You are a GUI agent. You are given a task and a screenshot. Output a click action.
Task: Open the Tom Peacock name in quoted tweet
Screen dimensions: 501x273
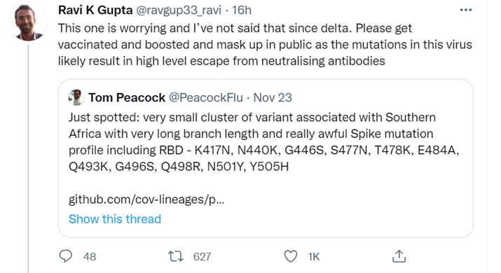click(127, 97)
